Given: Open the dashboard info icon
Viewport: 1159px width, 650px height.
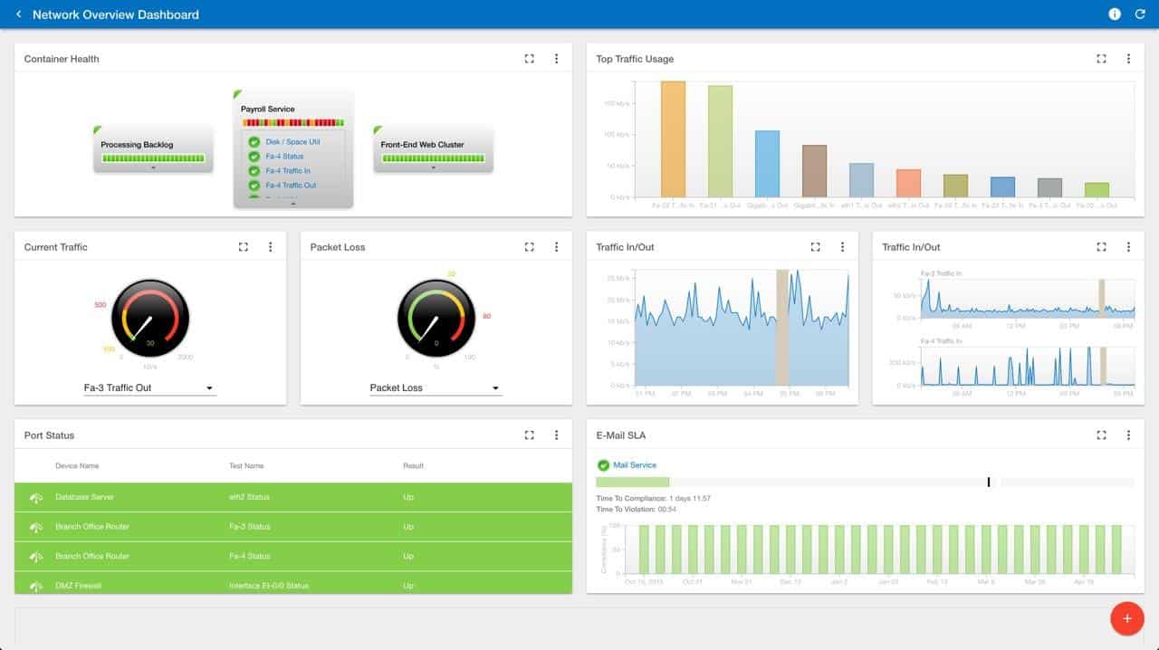Looking at the screenshot, I should point(1115,14).
